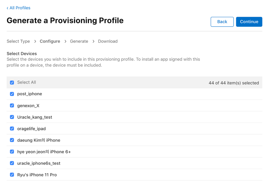Select the Configure breadcrumb step
Viewport: 272px width, 181px height.
tap(50, 41)
